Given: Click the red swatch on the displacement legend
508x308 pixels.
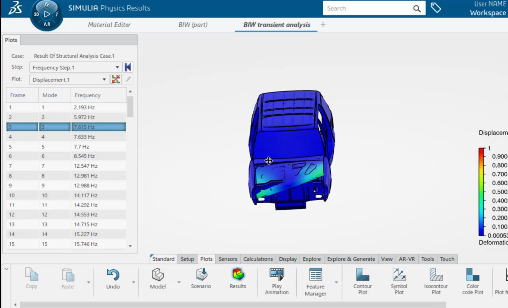Looking at the screenshot, I should click(481, 151).
